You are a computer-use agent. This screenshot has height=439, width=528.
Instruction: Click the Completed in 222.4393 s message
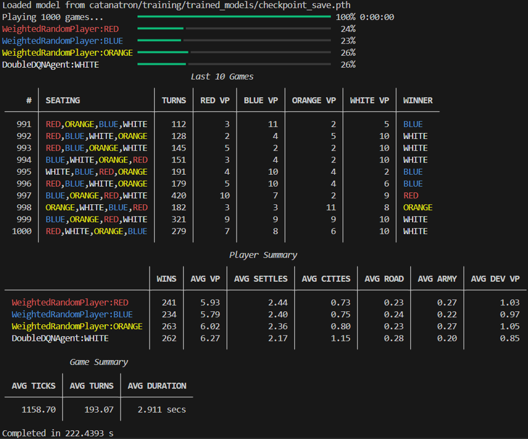58,433
